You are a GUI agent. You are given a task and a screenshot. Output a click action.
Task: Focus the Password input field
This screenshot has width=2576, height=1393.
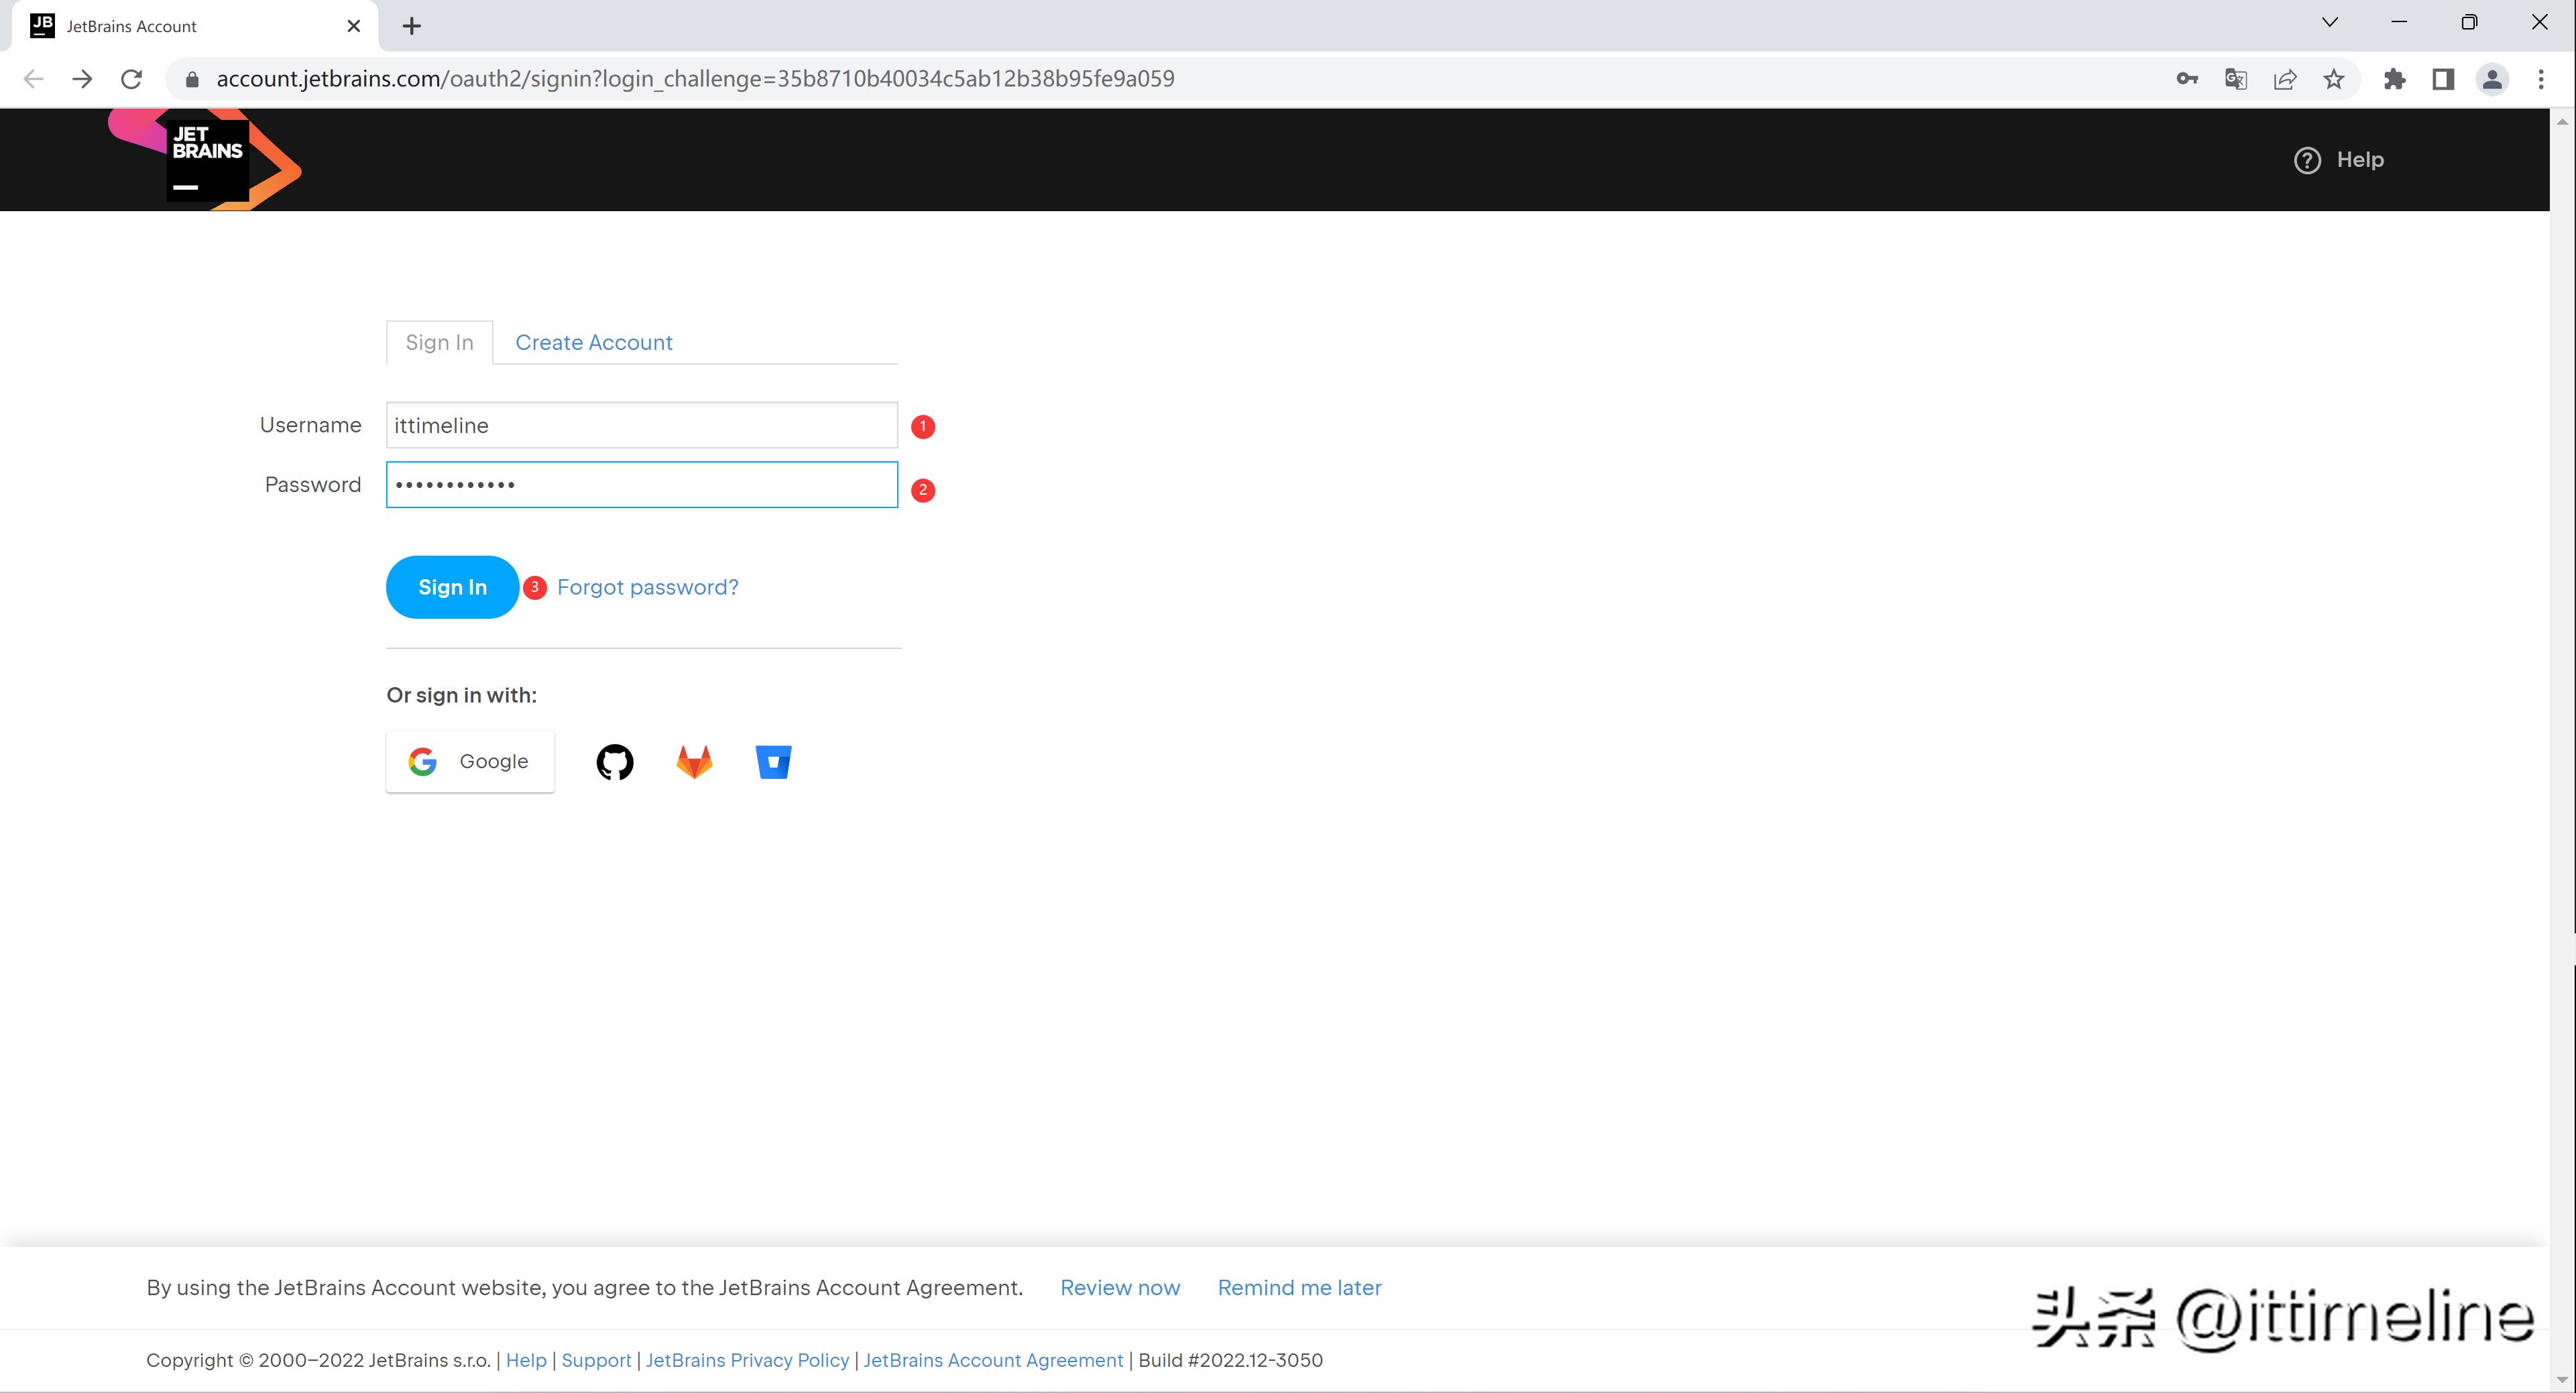642,485
